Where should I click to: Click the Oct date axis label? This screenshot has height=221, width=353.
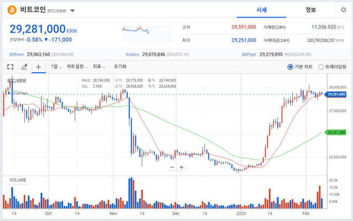[x=48, y=213]
